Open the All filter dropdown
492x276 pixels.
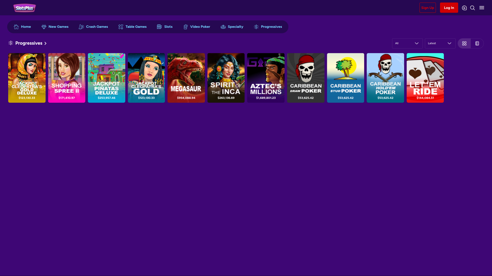coord(407,43)
